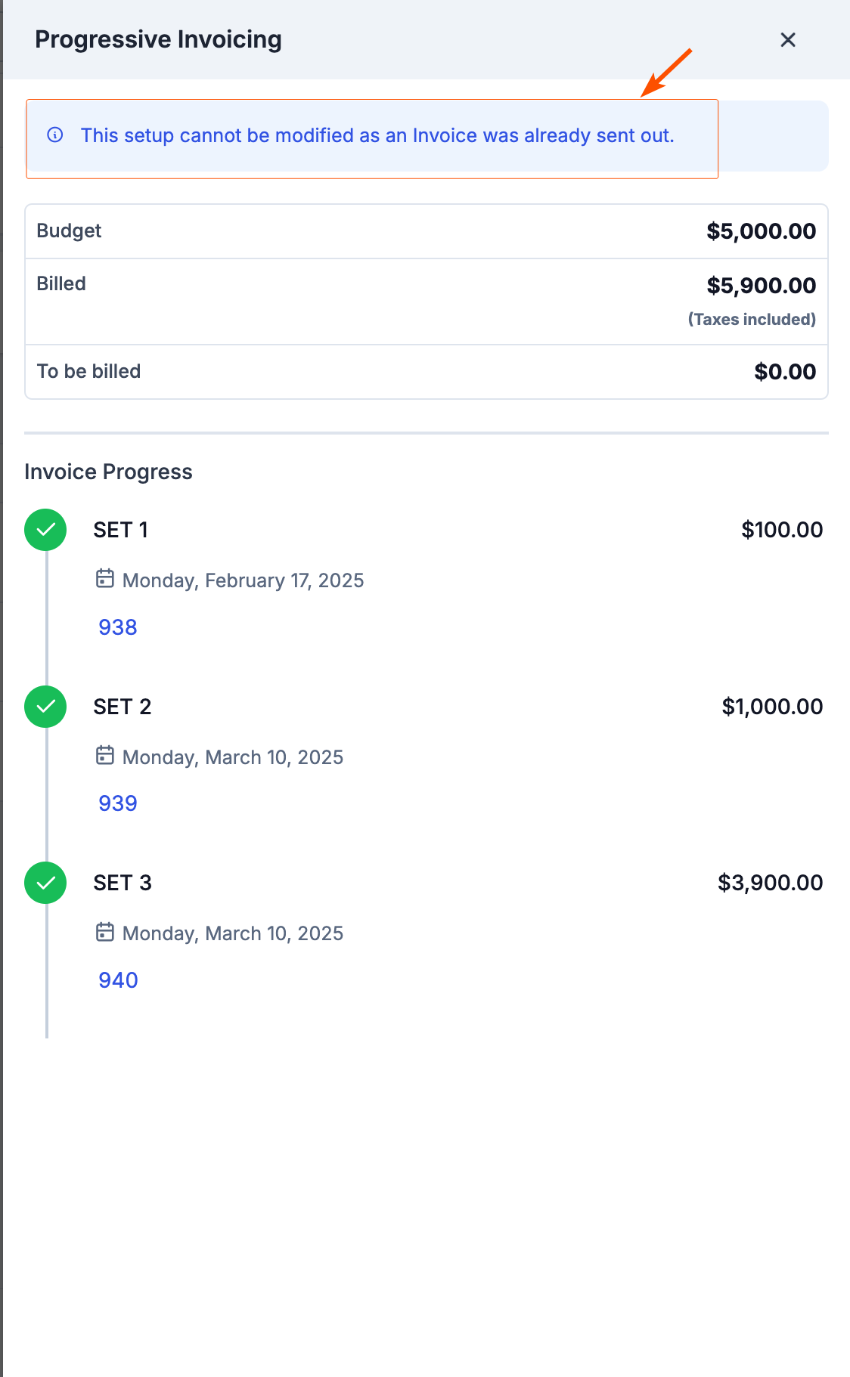Click the $5,900.00 Billed amount
The image size is (850, 1377).
(x=761, y=286)
